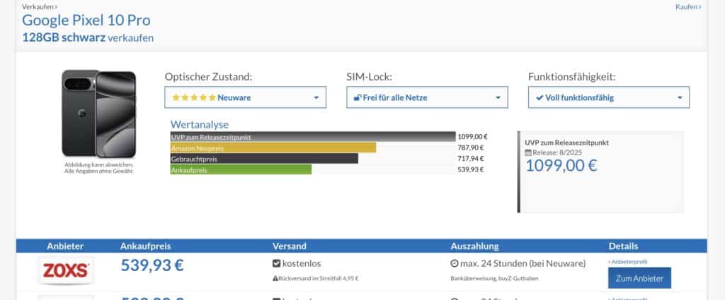Click the checkmark icon in Voll funktionsfähig dropdown
The height and width of the screenshot is (300, 725).
[x=539, y=97]
